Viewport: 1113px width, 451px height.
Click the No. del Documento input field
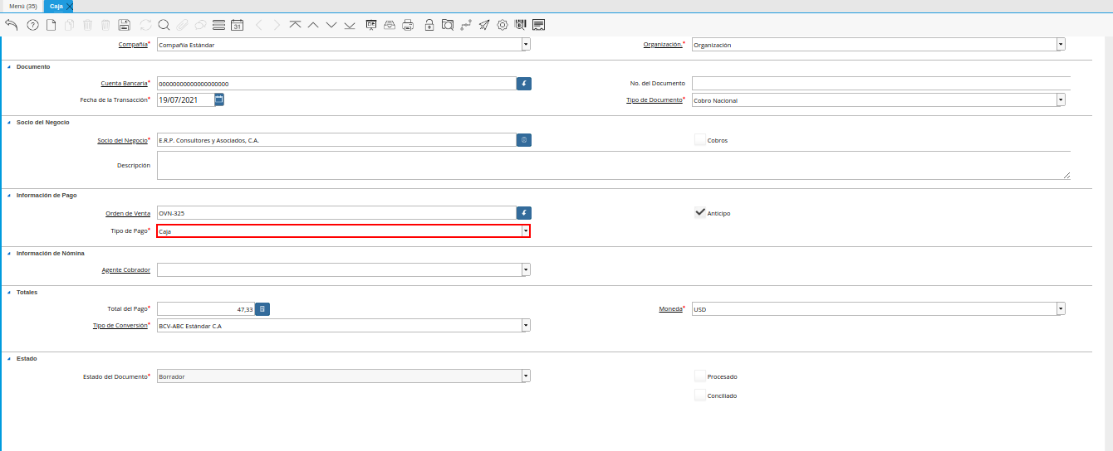(x=881, y=83)
